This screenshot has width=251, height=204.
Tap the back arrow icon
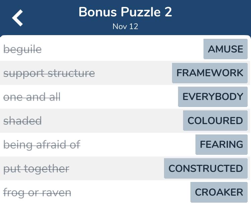[18, 18]
